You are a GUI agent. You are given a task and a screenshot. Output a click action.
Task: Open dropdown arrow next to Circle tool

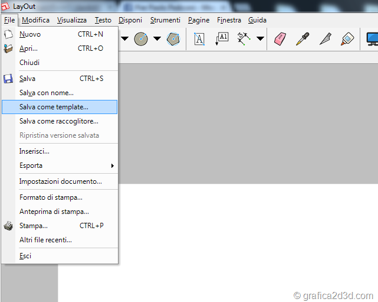click(157, 39)
